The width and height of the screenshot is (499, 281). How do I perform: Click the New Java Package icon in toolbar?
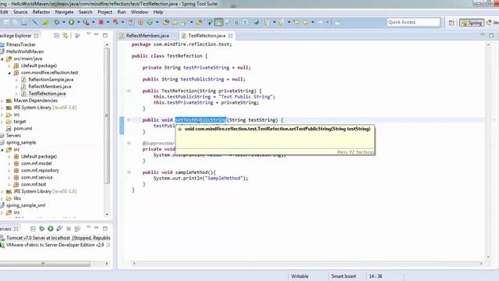click(x=140, y=22)
